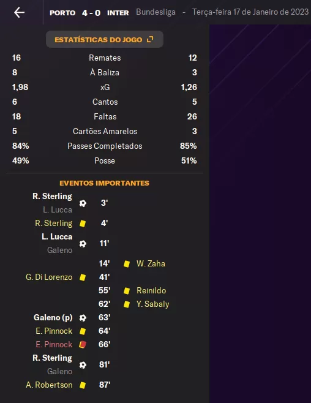Click W. Zaha's yellow card icon
This screenshot has height=403, width=311.
pyautogui.click(x=127, y=264)
